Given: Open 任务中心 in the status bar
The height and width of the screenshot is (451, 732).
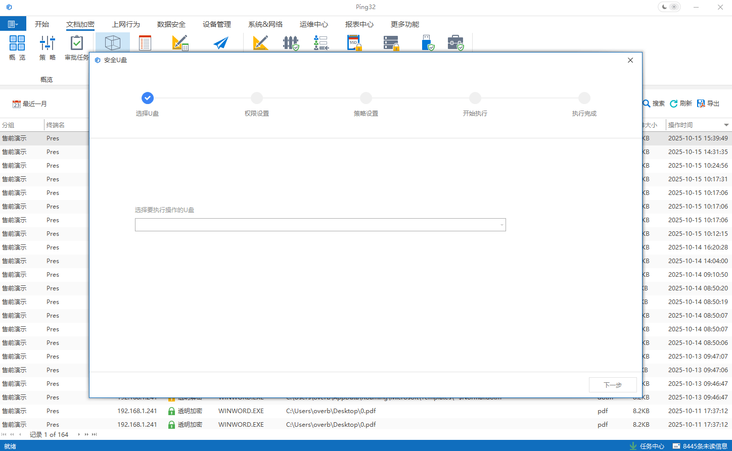Looking at the screenshot, I should (x=647, y=446).
